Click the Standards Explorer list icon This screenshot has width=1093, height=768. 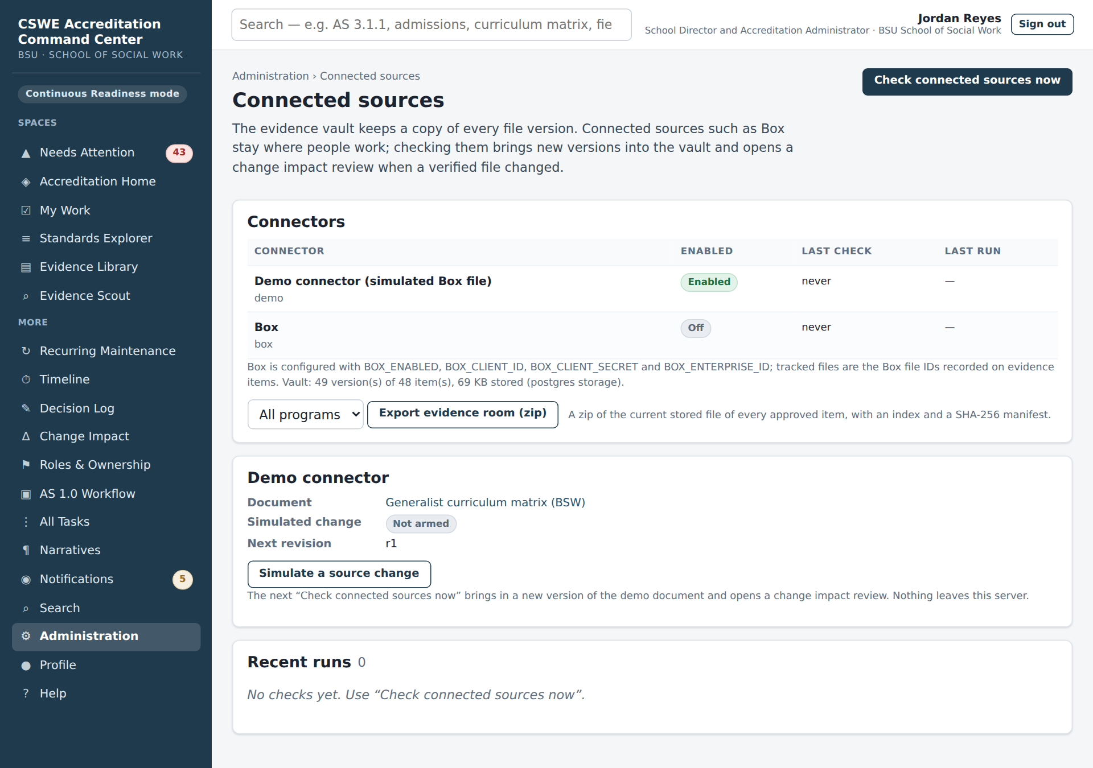(x=26, y=239)
